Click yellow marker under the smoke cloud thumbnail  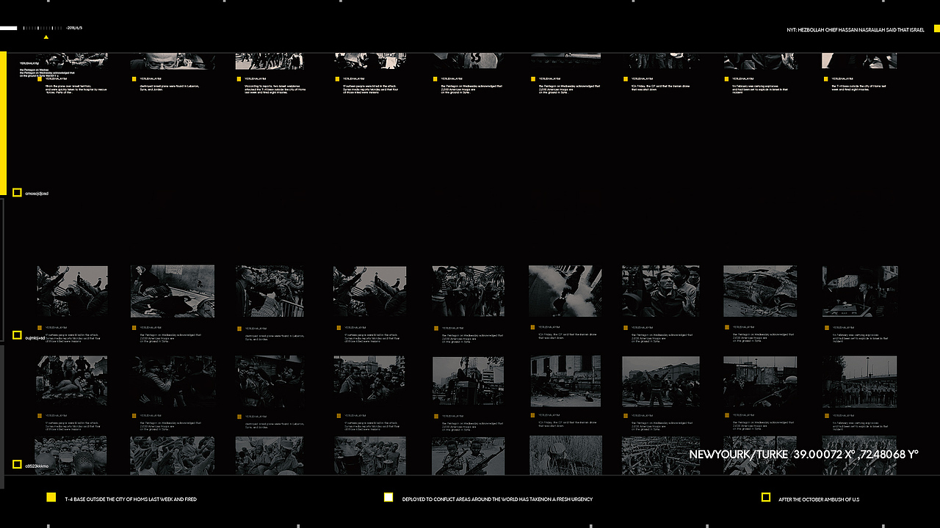[533, 327]
